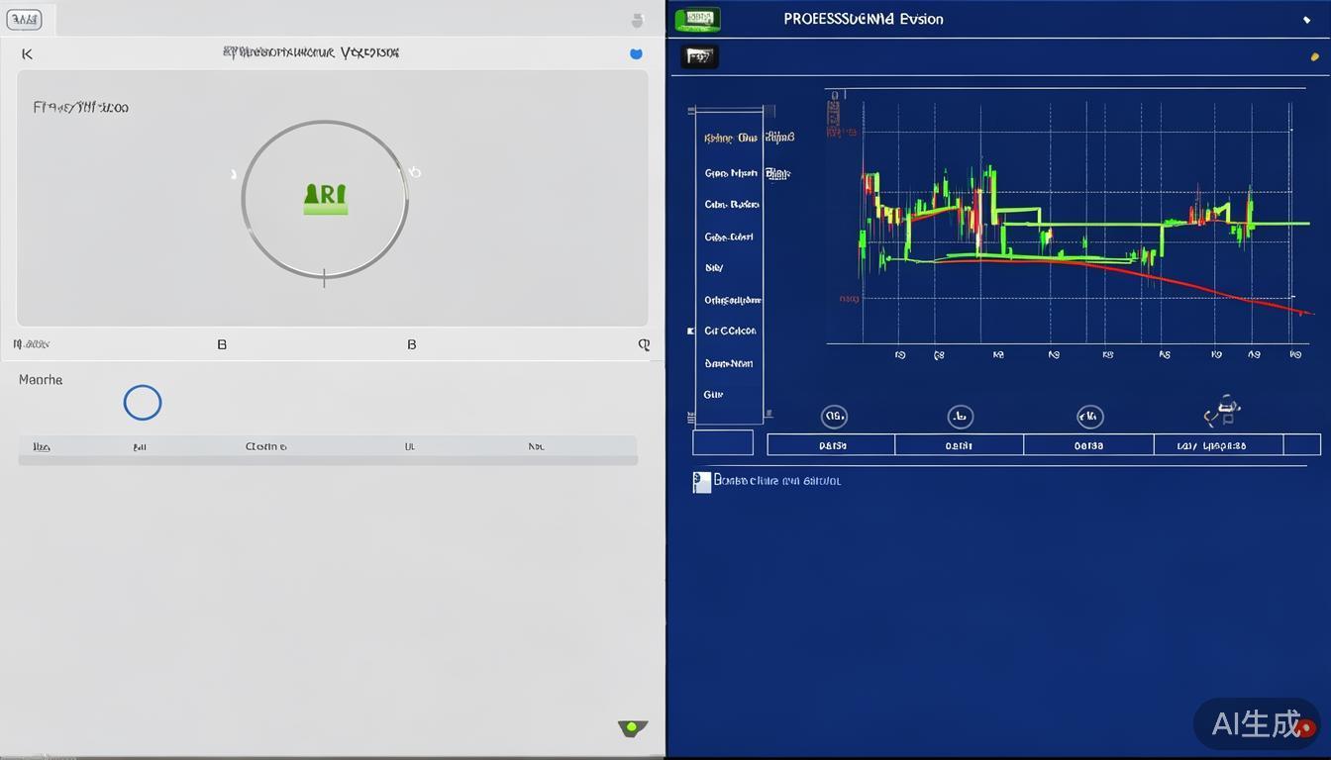
Task: Click the person icon above the last chart tab
Action: click(x=1224, y=410)
